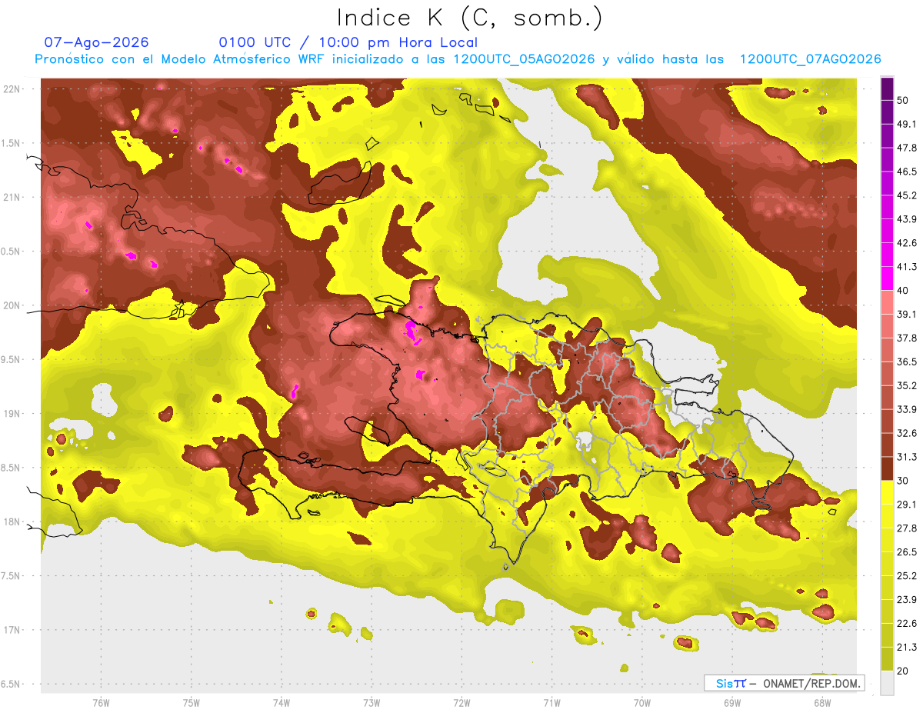Image resolution: width=923 pixels, height=713 pixels.
Task: Click the legend value "20"
Action: pyautogui.click(x=903, y=671)
